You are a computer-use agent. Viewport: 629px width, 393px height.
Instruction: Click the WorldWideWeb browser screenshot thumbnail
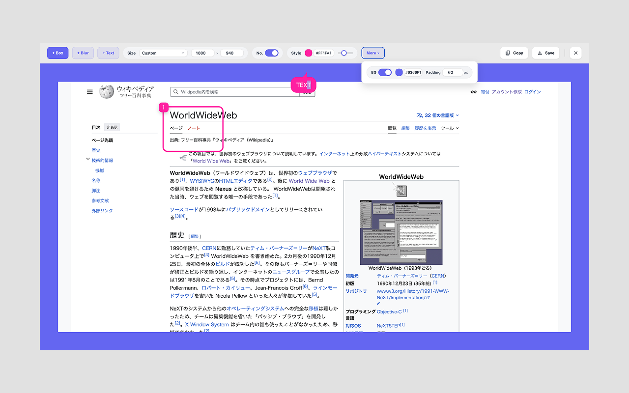(x=401, y=232)
